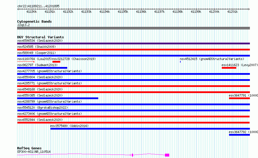Click the red esv3647791 variant bar
Screen dimensions: 258x158
[239, 98]
